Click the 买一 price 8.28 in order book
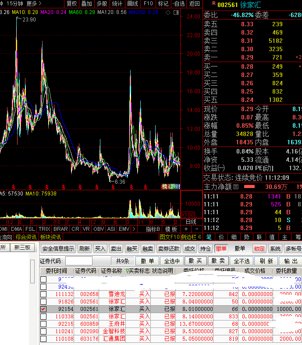 247,66
